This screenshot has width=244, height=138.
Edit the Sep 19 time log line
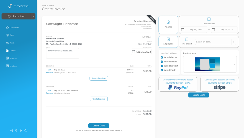point(49,70)
